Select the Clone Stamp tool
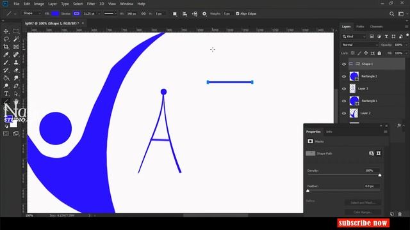410x230 pixels. (x=16, y=63)
